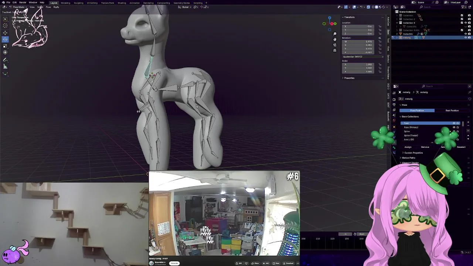Image resolution: width=473 pixels, height=266 pixels.
Task: Toggle checkbox for Collection 2
Action: (x=462, y=19)
